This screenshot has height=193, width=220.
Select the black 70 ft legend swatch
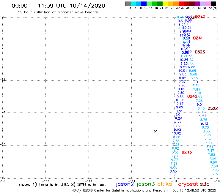pyautogui.click(x=213, y=4)
